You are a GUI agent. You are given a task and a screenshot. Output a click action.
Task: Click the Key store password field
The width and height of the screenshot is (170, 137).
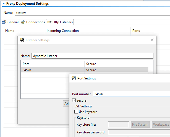point(139,132)
